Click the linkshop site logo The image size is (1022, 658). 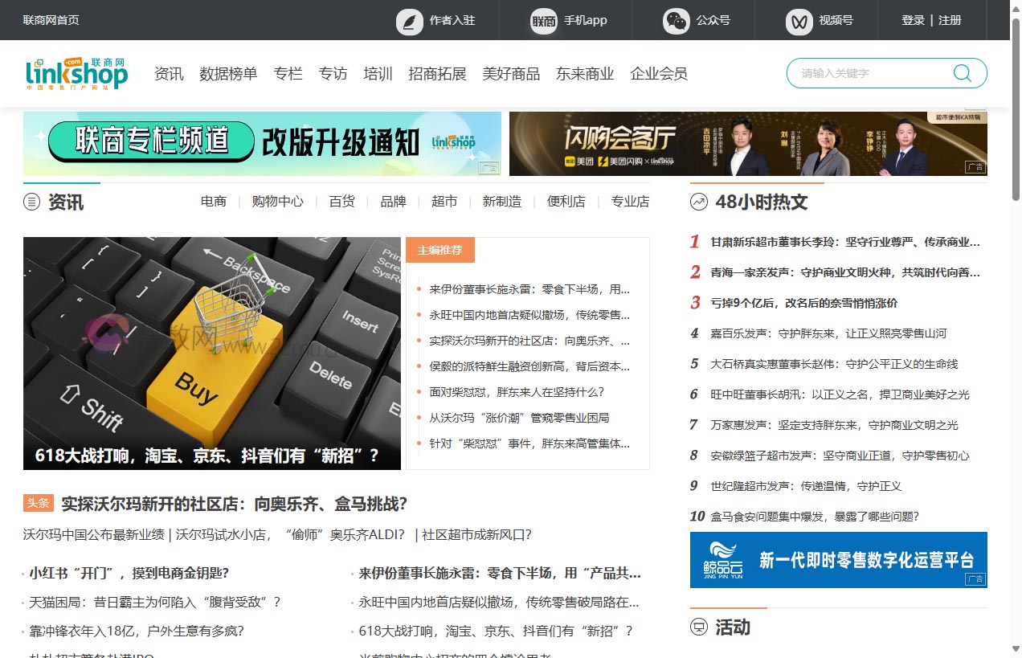coord(80,72)
